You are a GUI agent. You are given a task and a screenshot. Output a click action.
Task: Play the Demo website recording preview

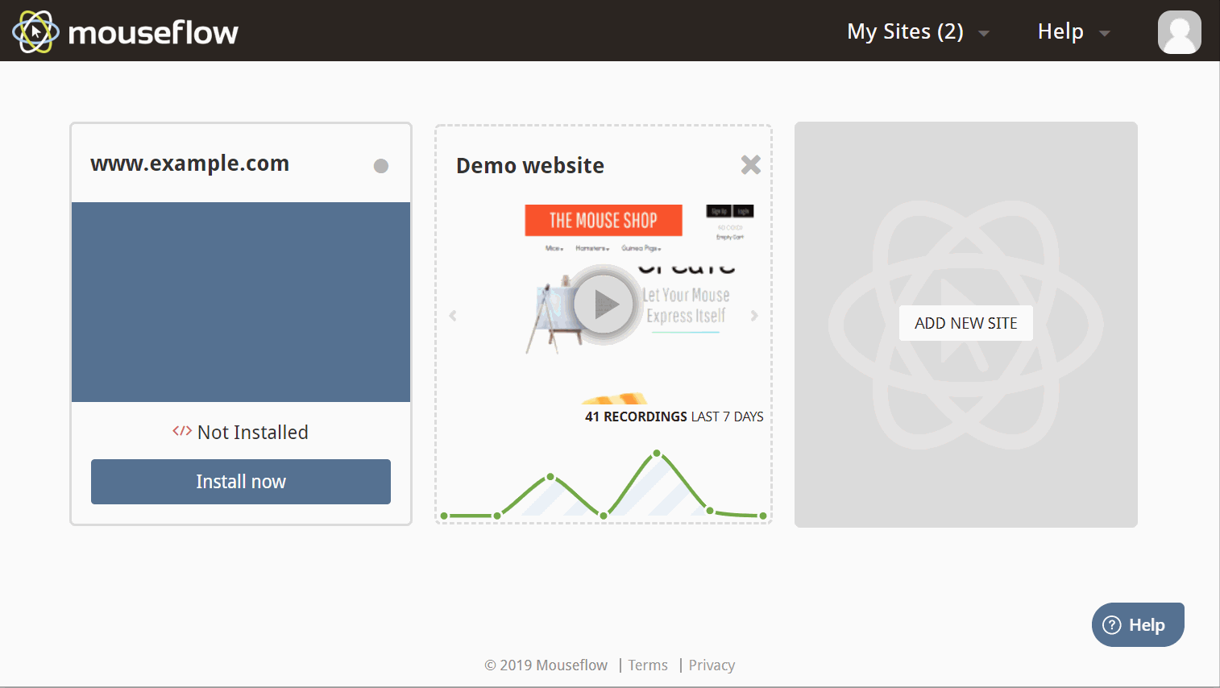point(604,305)
